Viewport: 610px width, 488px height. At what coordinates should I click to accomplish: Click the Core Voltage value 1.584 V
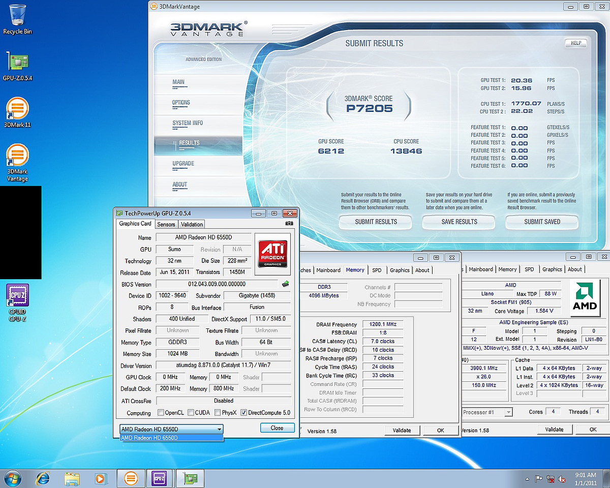point(544,311)
